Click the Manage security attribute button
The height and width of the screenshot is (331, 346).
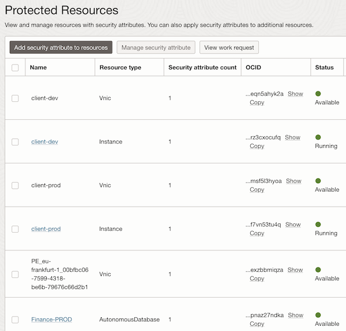point(156,47)
